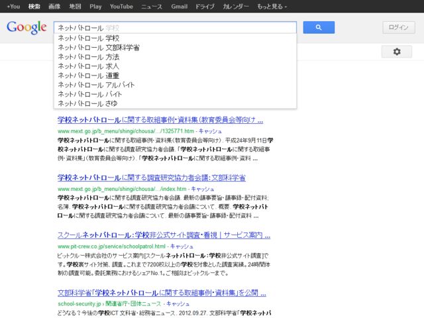Image resolution: width=424 pixels, height=318 pixels.
Task: Open the gear settings menu
Action: click(x=397, y=52)
